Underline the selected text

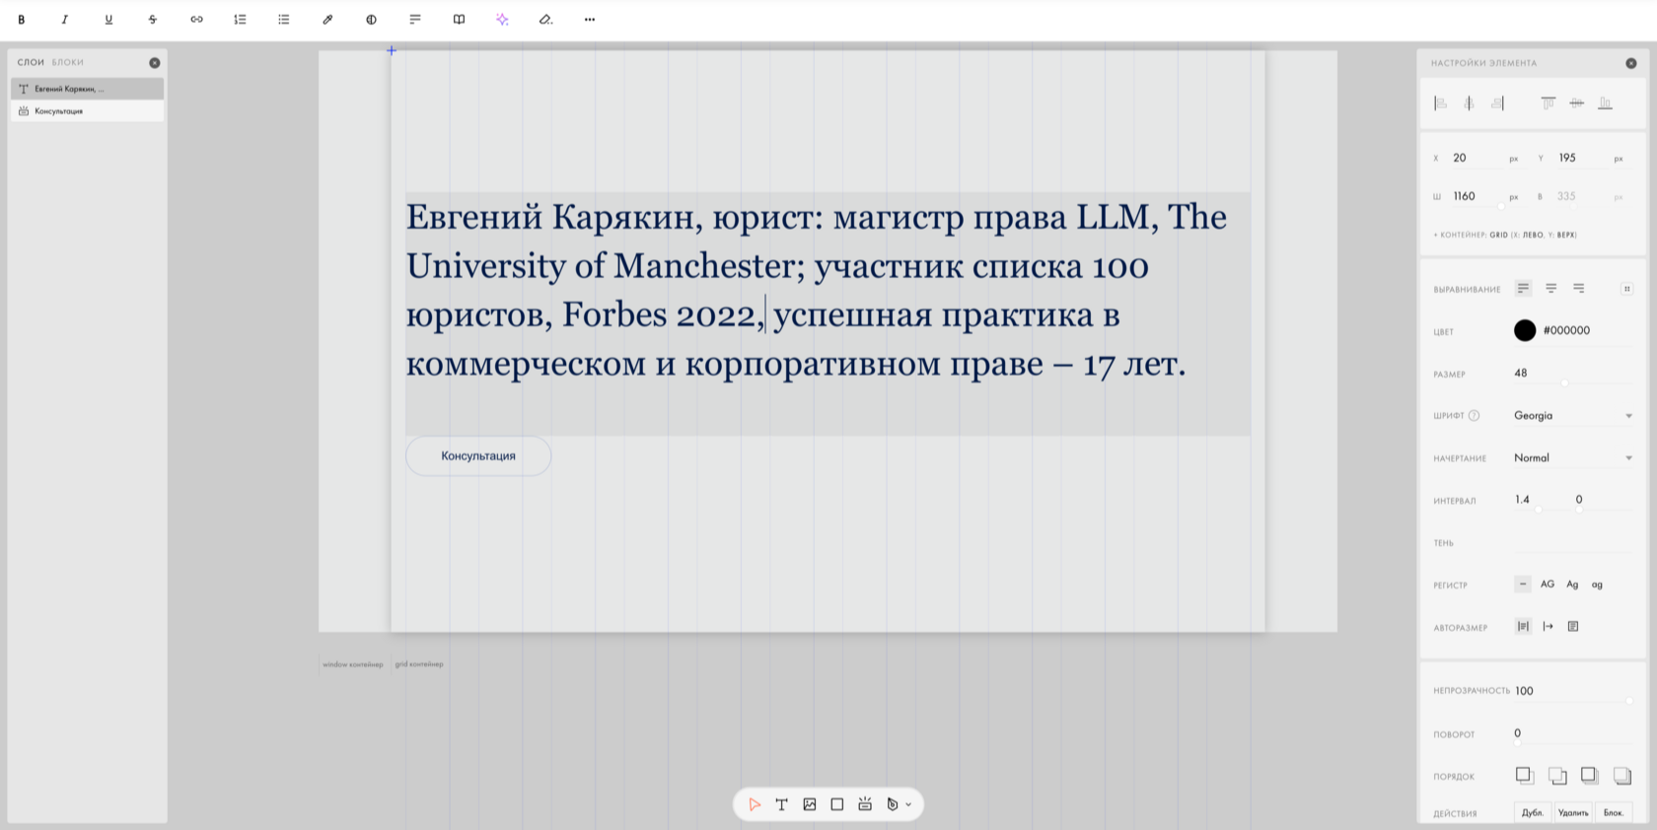click(x=108, y=20)
